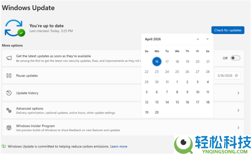Screen dimensions: 251x154
Task: Pick day 10 in the calendar
Action: point(197,92)
